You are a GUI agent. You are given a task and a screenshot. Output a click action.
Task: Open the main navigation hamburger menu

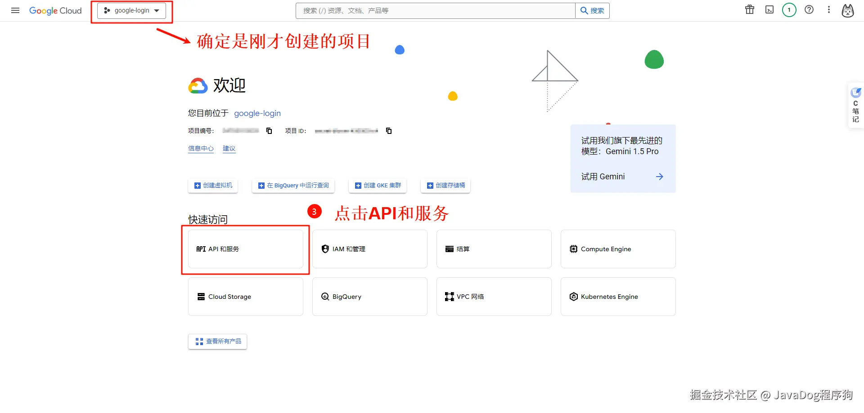point(15,10)
